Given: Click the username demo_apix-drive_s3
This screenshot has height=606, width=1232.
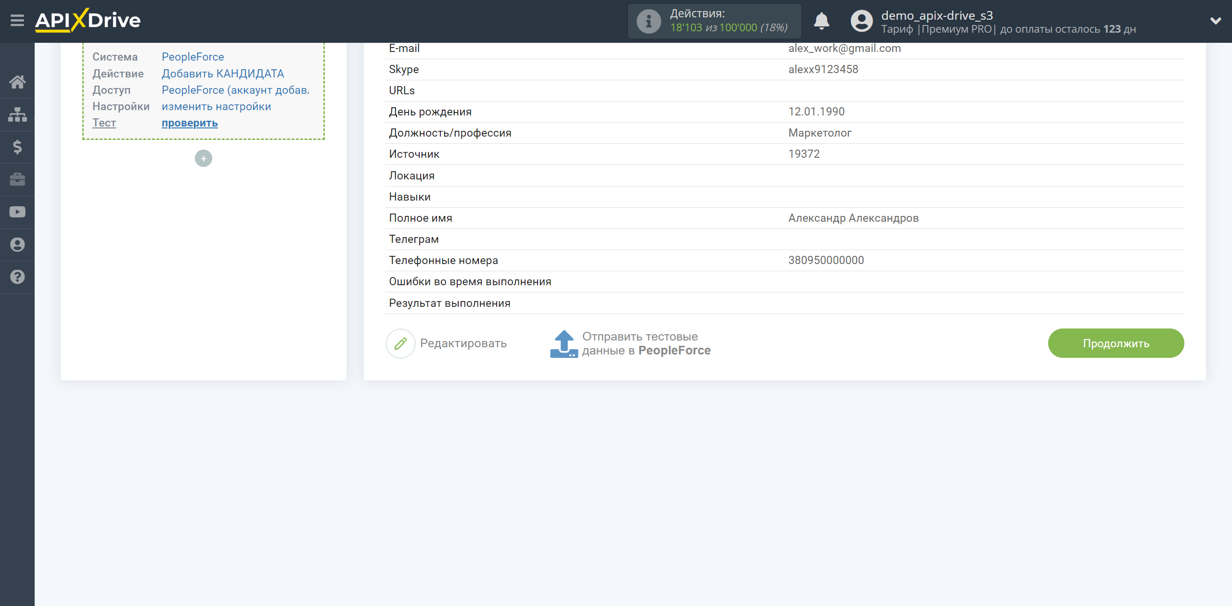Looking at the screenshot, I should [x=937, y=15].
